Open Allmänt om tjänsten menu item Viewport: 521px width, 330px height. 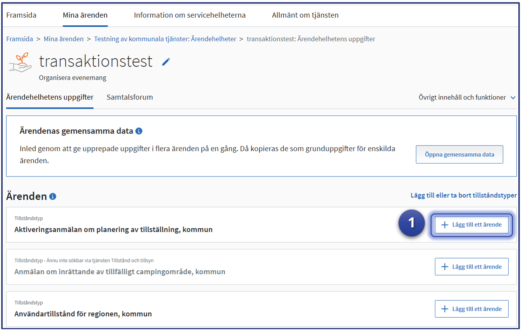pyautogui.click(x=305, y=15)
